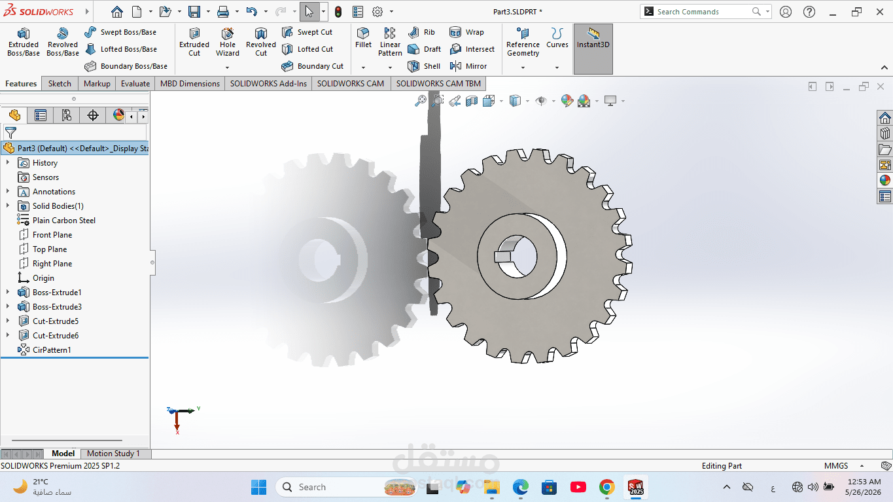Viewport: 893px width, 502px height.
Task: Expand the Cut-Extrude5 feature
Action: (x=8, y=321)
